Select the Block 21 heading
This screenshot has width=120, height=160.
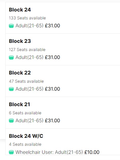[19, 104]
